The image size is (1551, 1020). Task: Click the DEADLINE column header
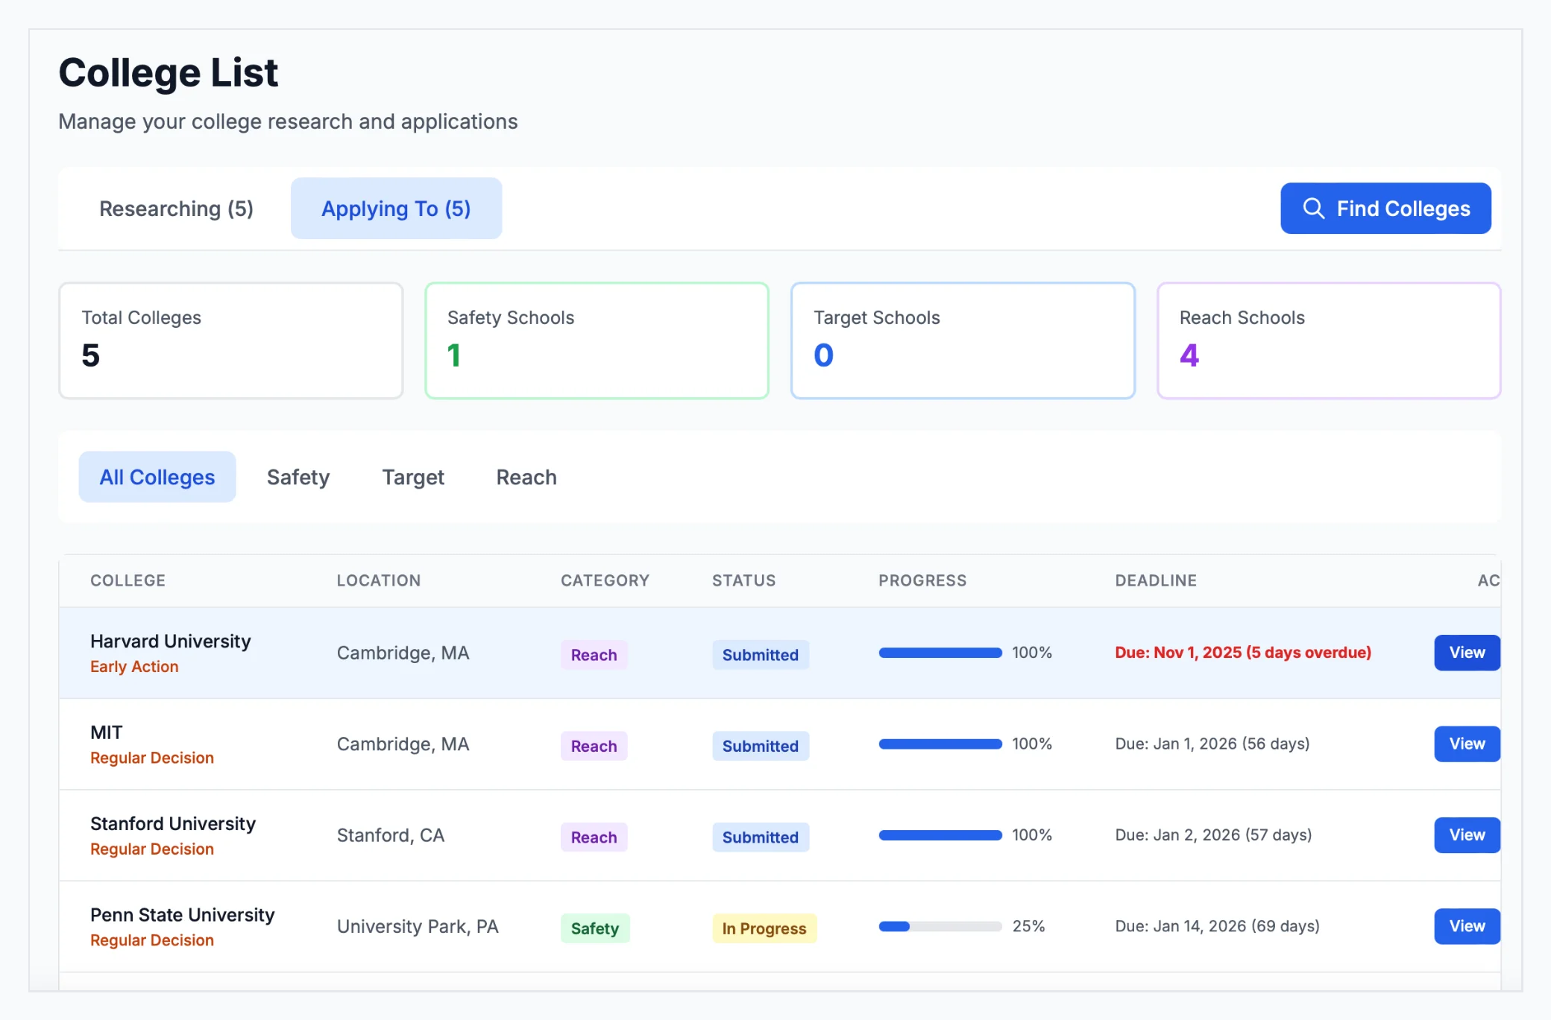coord(1156,580)
